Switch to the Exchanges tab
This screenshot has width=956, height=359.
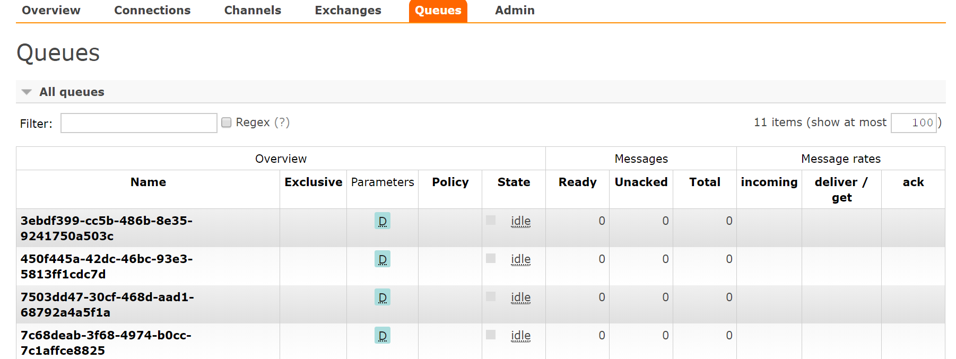(x=347, y=11)
